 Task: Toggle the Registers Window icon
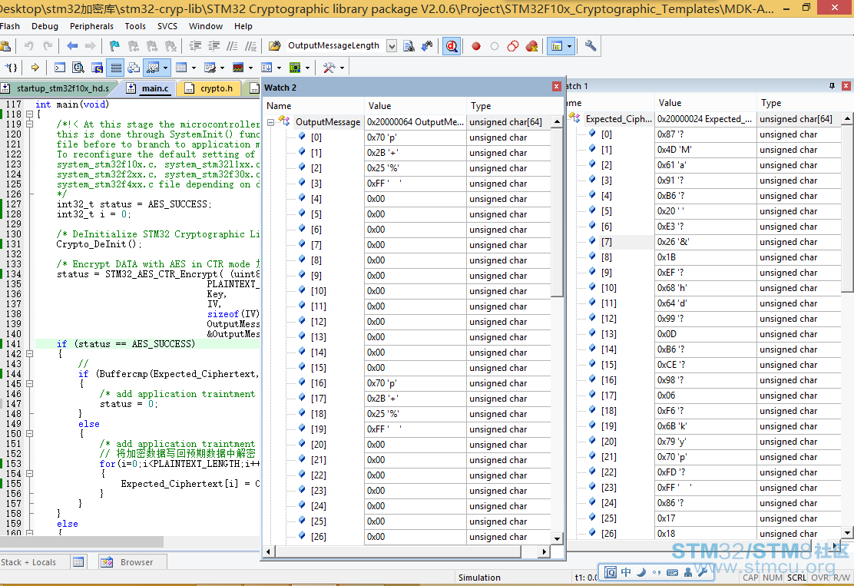coord(115,68)
